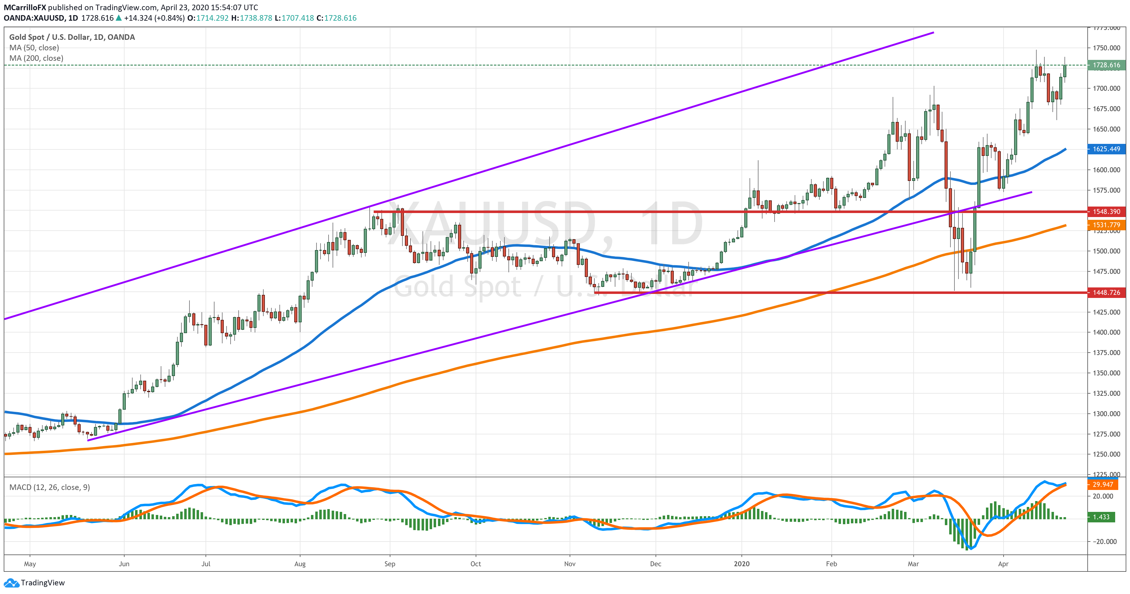The image size is (1130, 594).
Task: Click the red 1448.726 level price tag
Action: 1106,292
